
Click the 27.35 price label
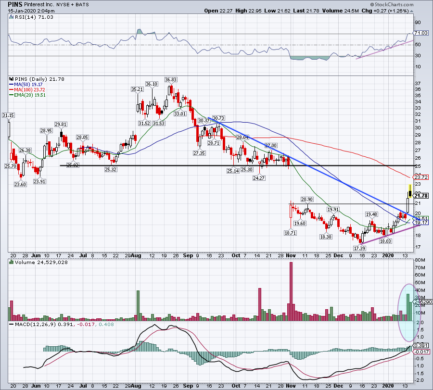pyautogui.click(x=199, y=153)
